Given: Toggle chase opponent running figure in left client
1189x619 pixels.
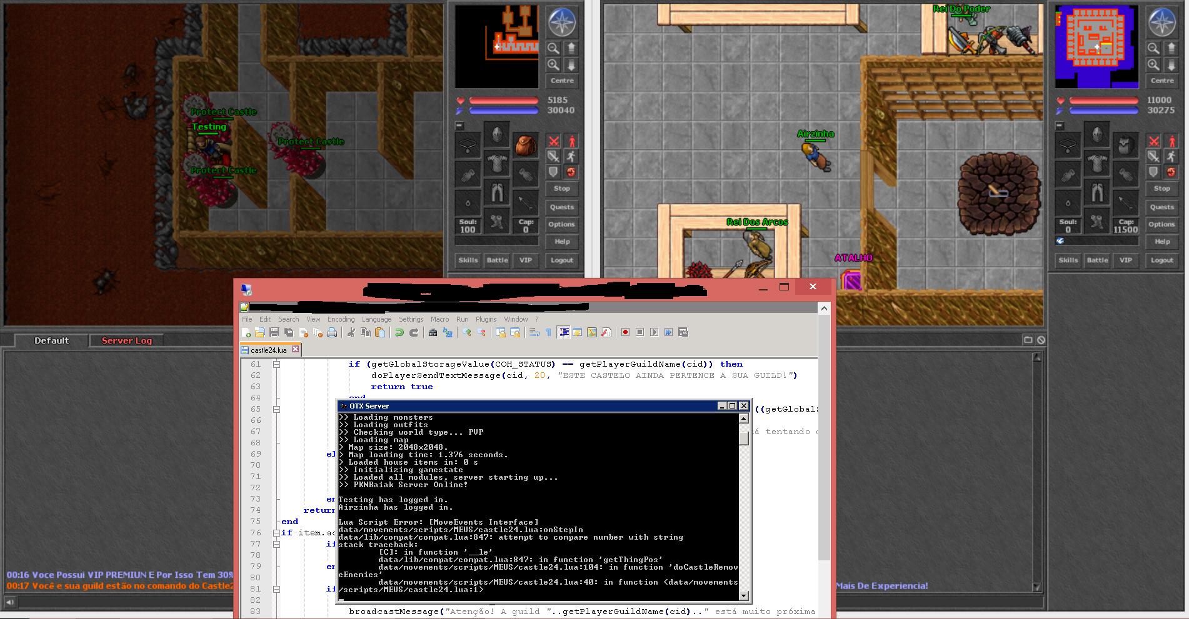Looking at the screenshot, I should 571,156.
